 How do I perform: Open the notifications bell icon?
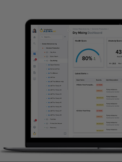tap(35, 121)
